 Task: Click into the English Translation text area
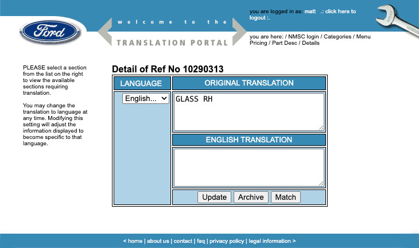(x=249, y=168)
